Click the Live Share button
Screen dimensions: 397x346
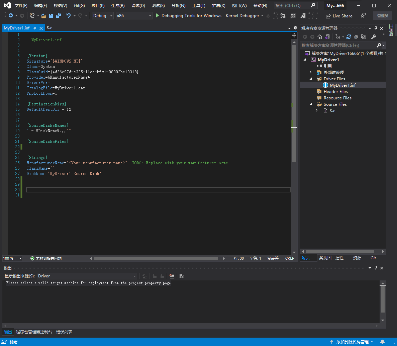(339, 16)
